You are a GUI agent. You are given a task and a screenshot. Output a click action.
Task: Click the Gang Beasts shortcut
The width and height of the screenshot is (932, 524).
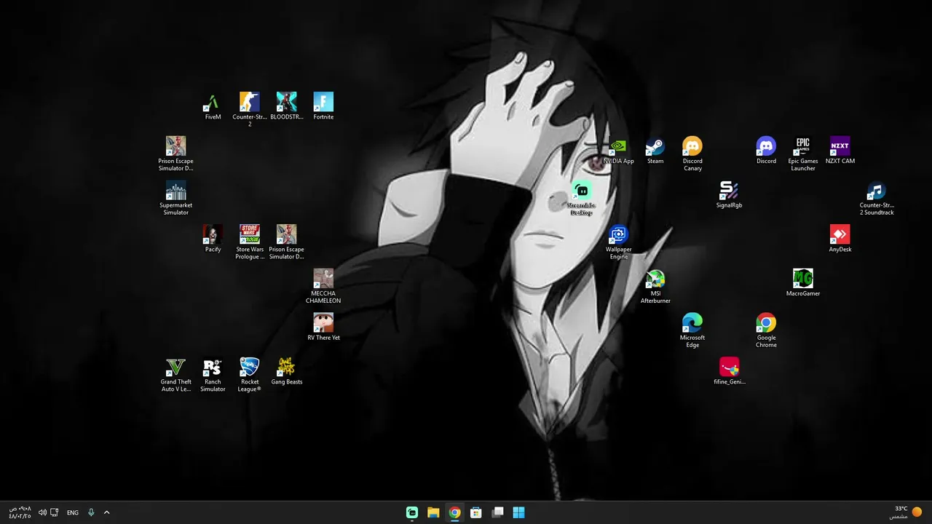286,371
